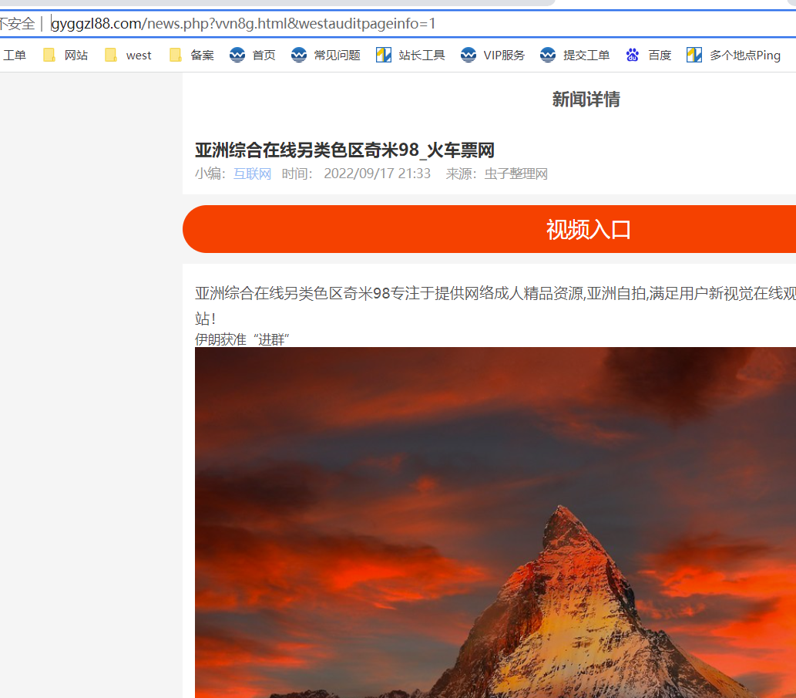Open the 工单 bookmark

[14, 55]
